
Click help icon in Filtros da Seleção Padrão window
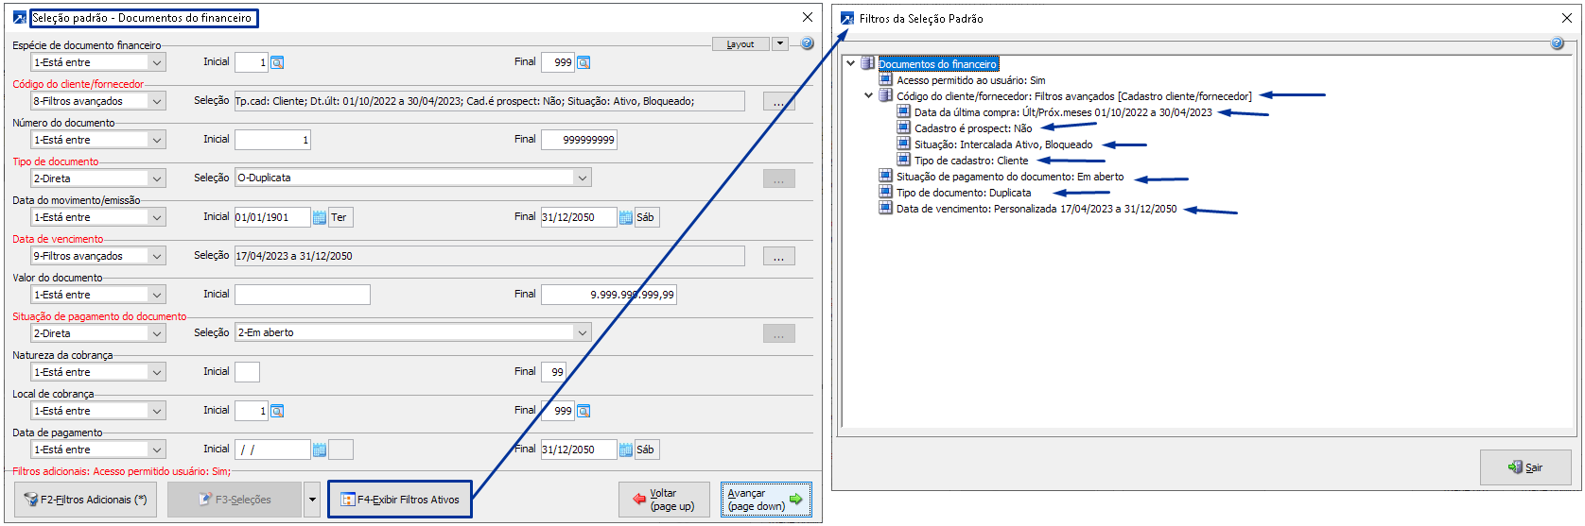click(1558, 43)
